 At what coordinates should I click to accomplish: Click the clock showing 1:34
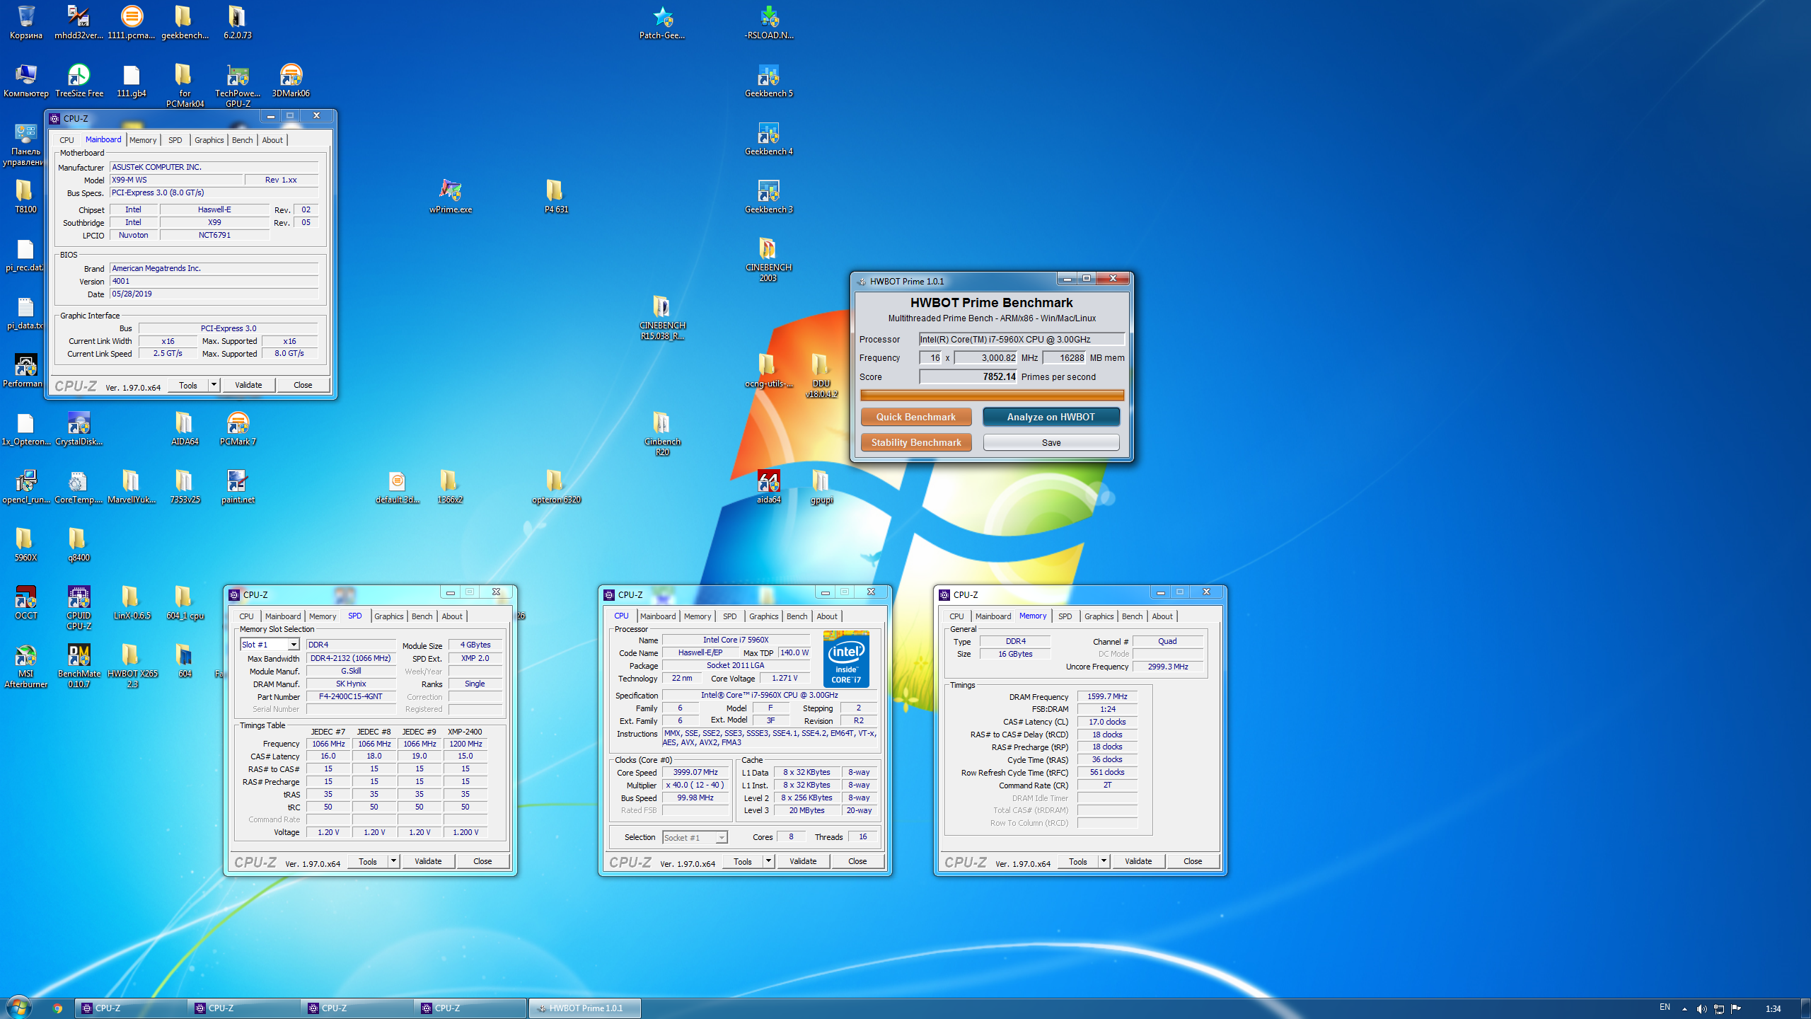tap(1773, 1008)
